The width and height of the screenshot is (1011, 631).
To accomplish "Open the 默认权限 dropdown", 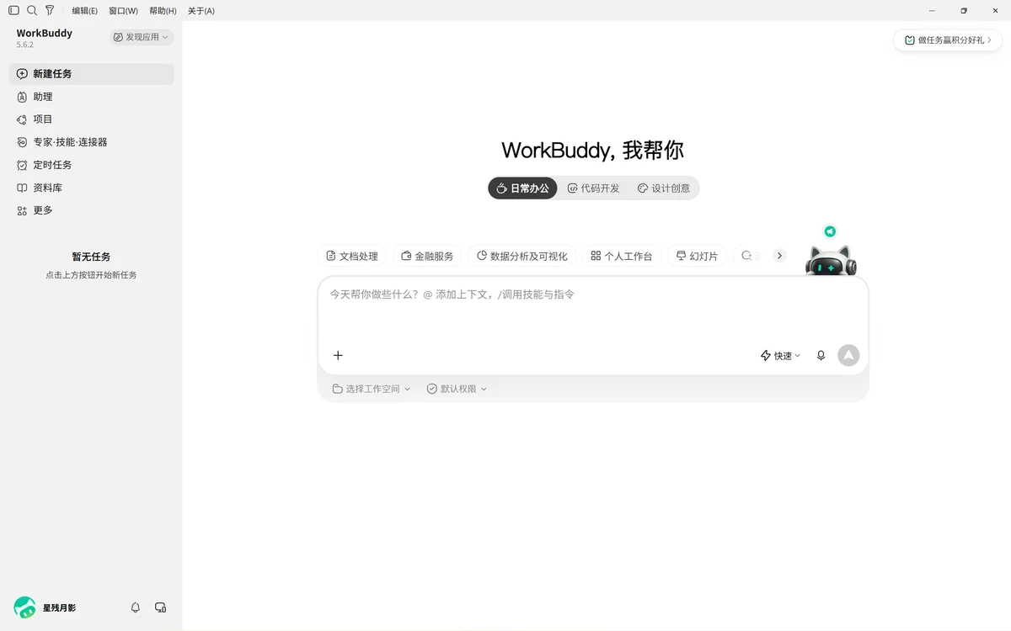I will click(457, 389).
